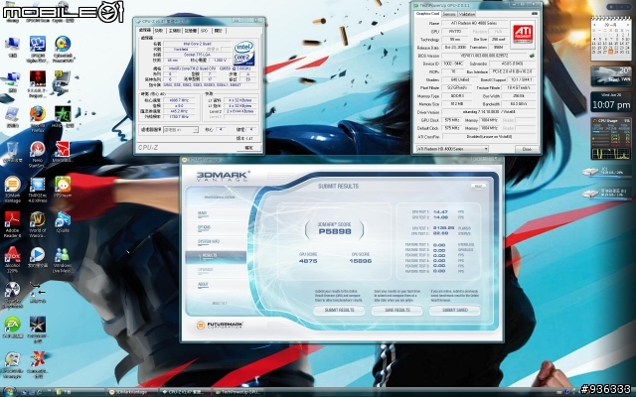The image size is (636, 397).
Task: Click the top drive meter gadget
Action: [607, 172]
